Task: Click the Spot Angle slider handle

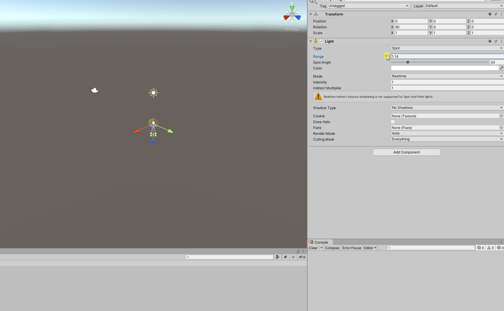Action: point(408,62)
